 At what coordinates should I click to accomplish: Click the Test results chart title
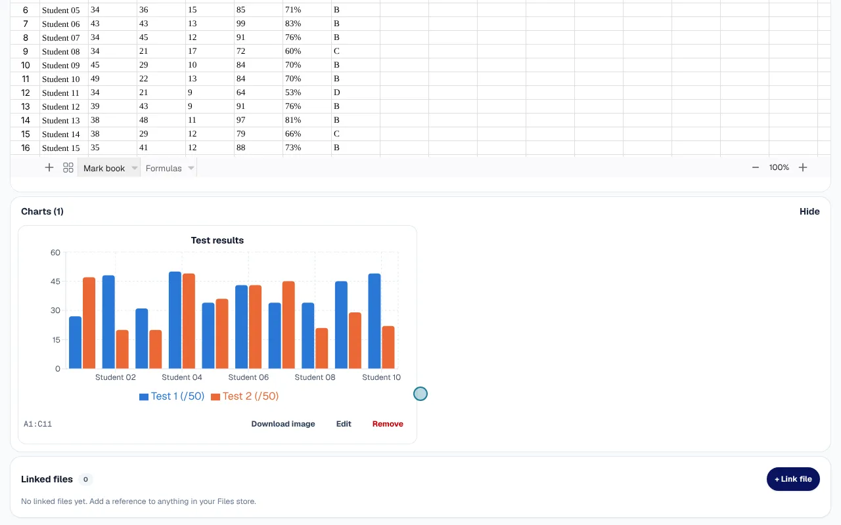pyautogui.click(x=217, y=240)
